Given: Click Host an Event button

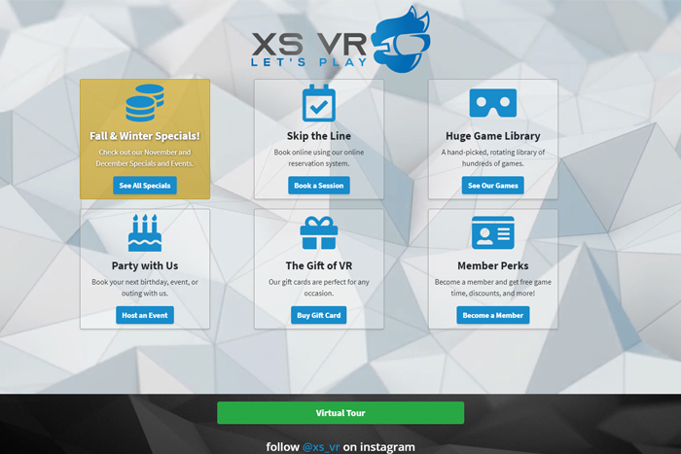Looking at the screenshot, I should [x=145, y=315].
